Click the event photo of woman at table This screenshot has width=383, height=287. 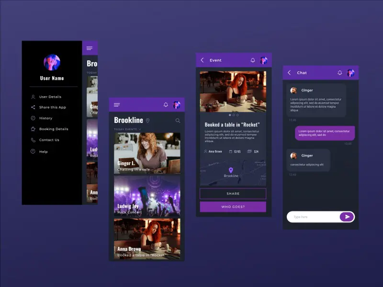(233, 91)
